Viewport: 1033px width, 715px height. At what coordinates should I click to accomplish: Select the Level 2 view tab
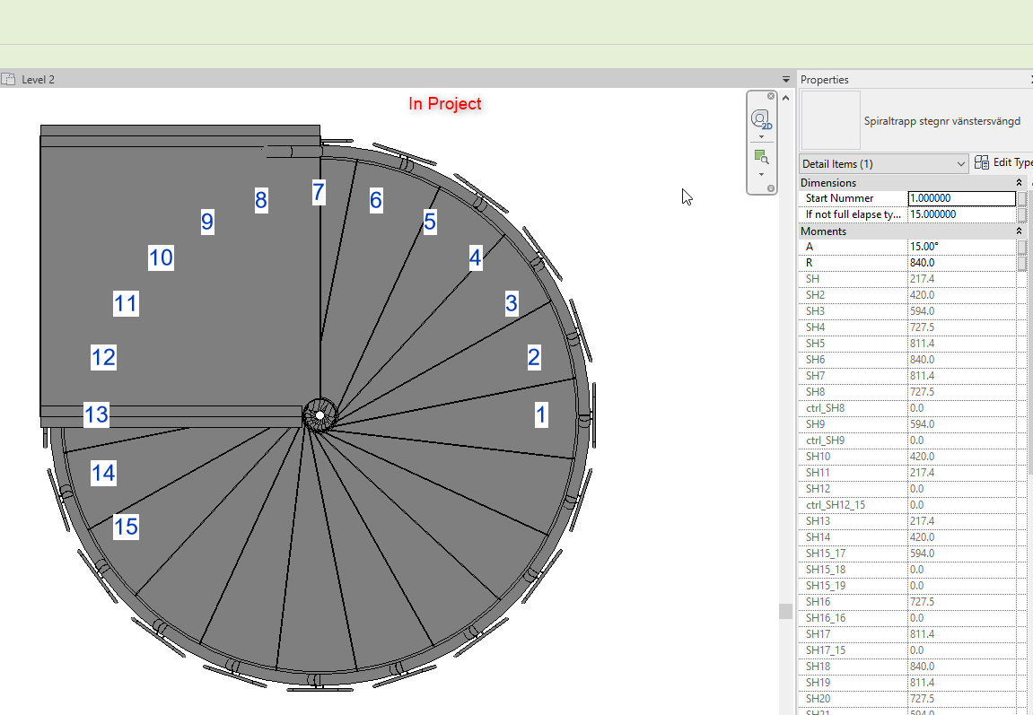(38, 79)
